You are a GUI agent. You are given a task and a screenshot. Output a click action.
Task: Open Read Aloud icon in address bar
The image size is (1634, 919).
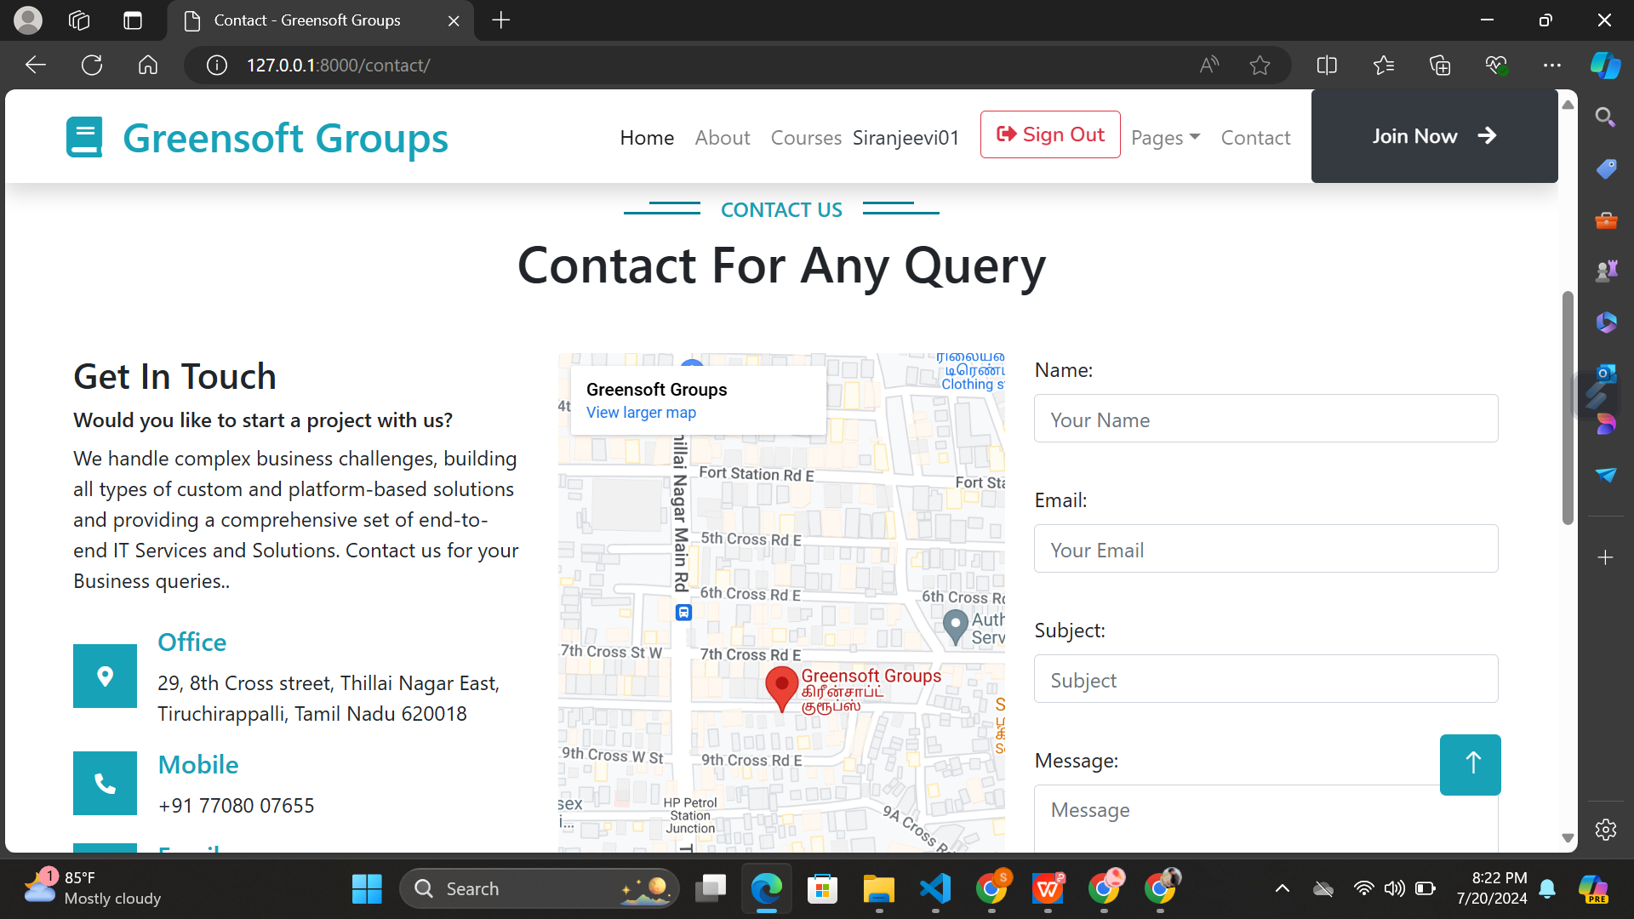tap(1209, 66)
